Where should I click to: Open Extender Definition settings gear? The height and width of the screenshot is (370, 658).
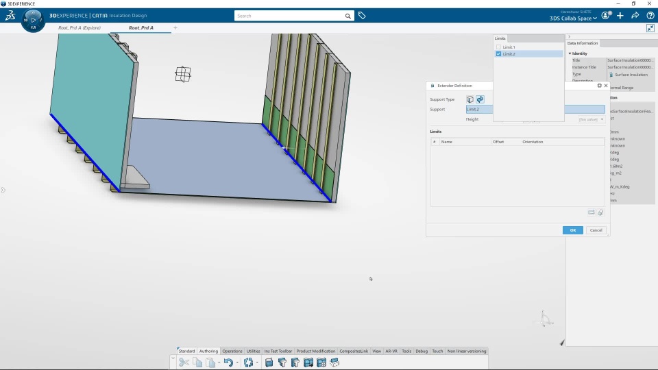[x=599, y=86]
